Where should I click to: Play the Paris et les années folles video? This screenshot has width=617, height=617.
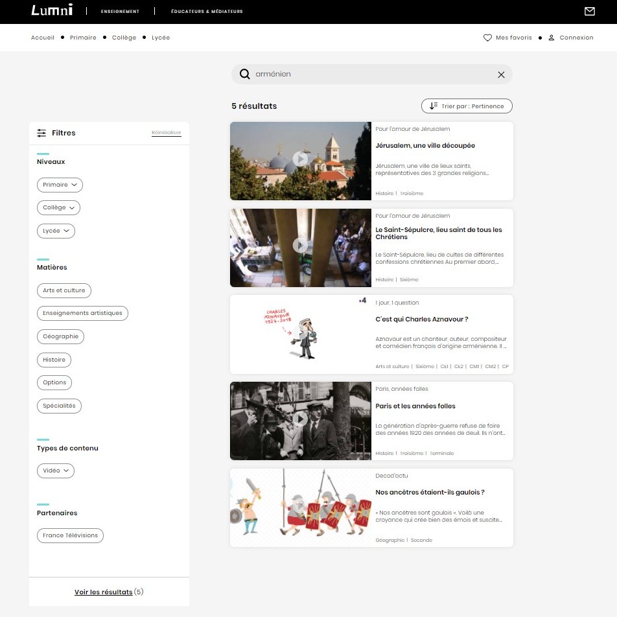click(x=300, y=419)
